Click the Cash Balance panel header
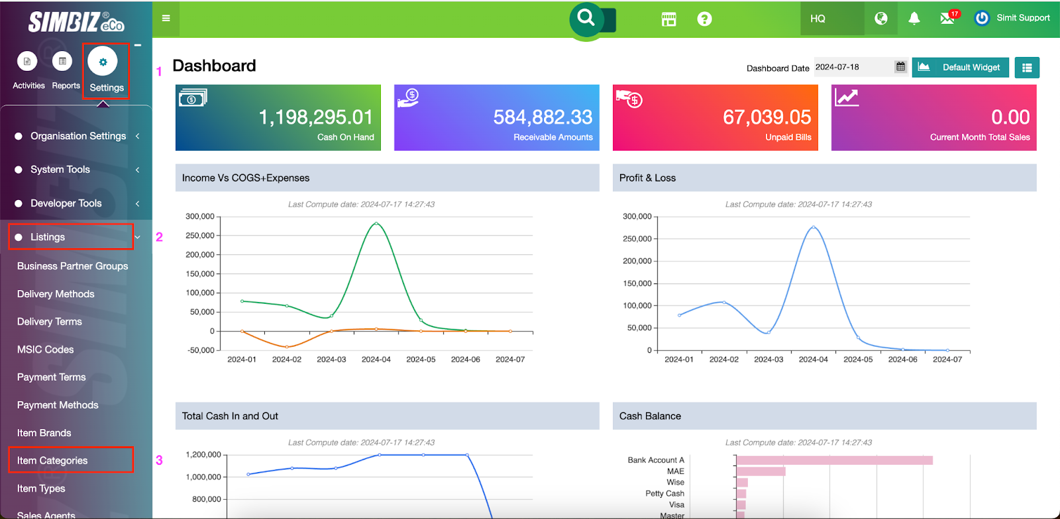Image resolution: width=1060 pixels, height=519 pixels. 825,416
